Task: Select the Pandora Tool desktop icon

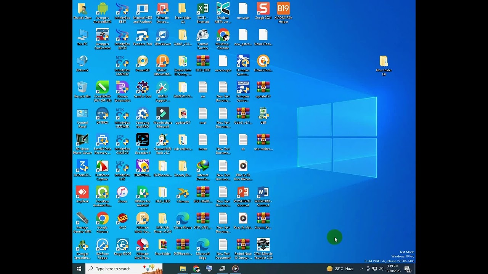Action: click(x=143, y=35)
